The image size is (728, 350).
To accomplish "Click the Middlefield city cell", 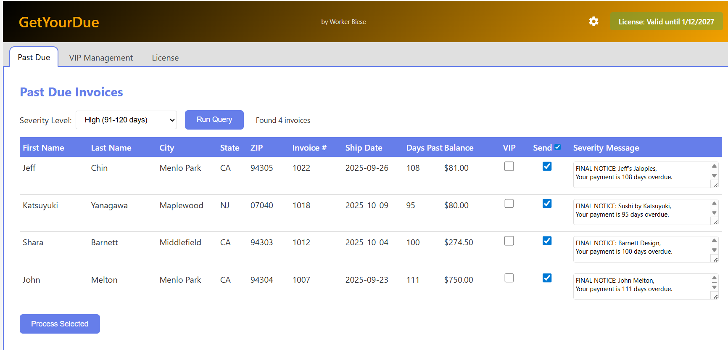I will 180,242.
